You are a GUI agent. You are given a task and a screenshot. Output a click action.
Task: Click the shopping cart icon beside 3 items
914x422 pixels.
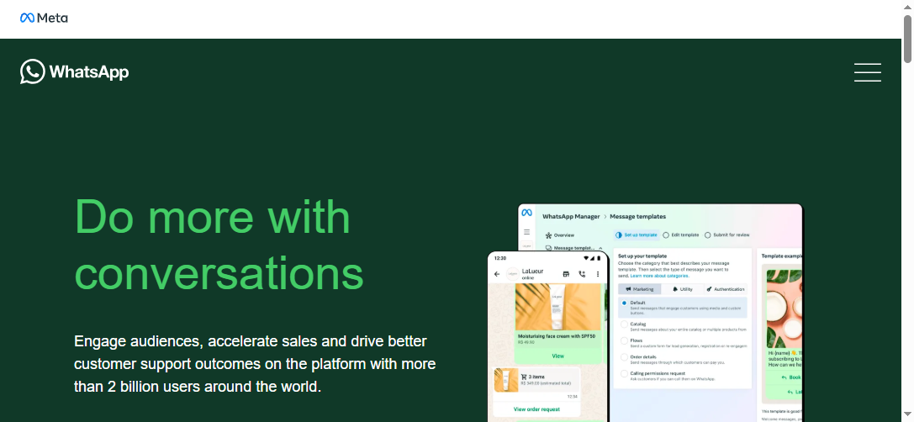[524, 377]
